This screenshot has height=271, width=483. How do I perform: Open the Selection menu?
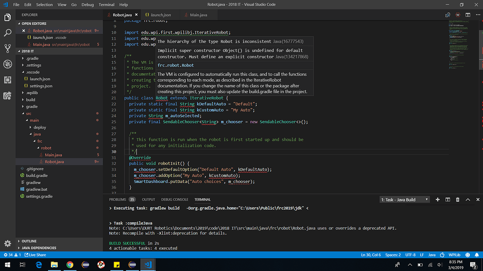44,5
